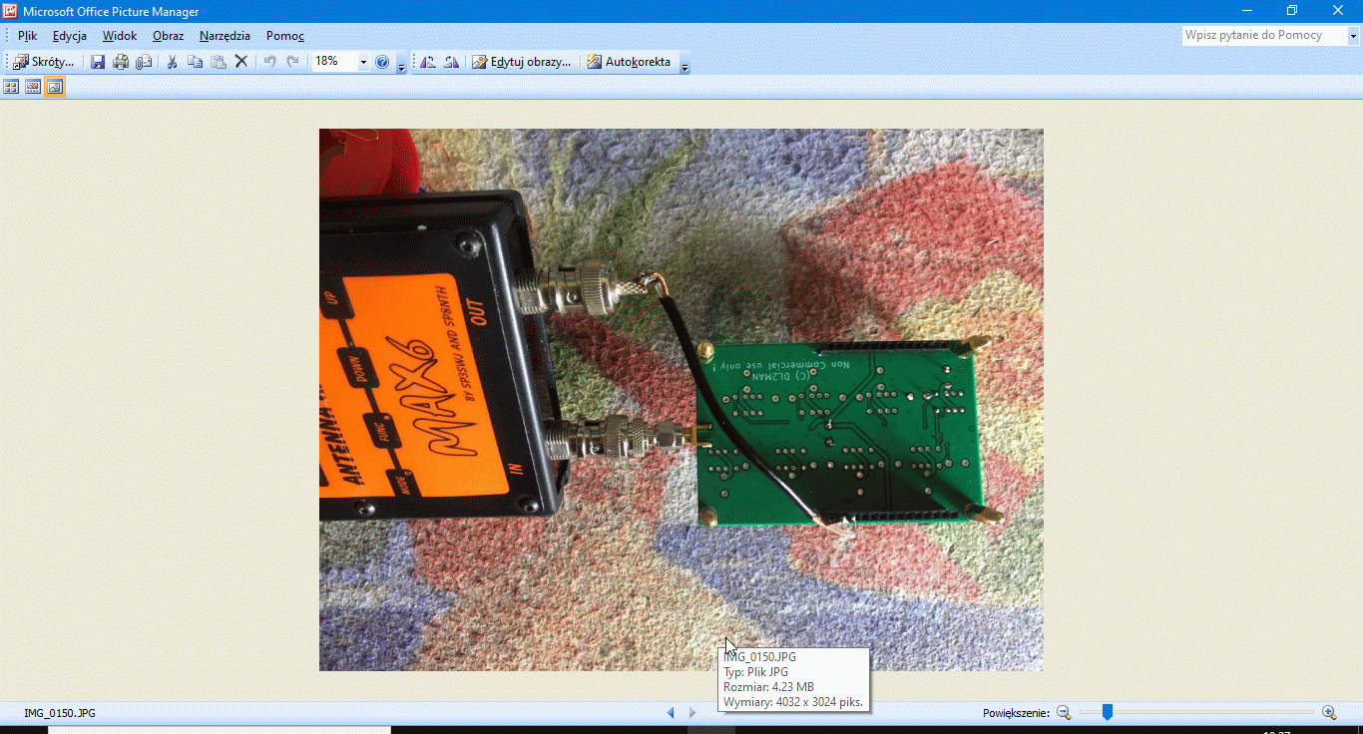
Task: Click the zoom out magnifier icon
Action: 1064,712
